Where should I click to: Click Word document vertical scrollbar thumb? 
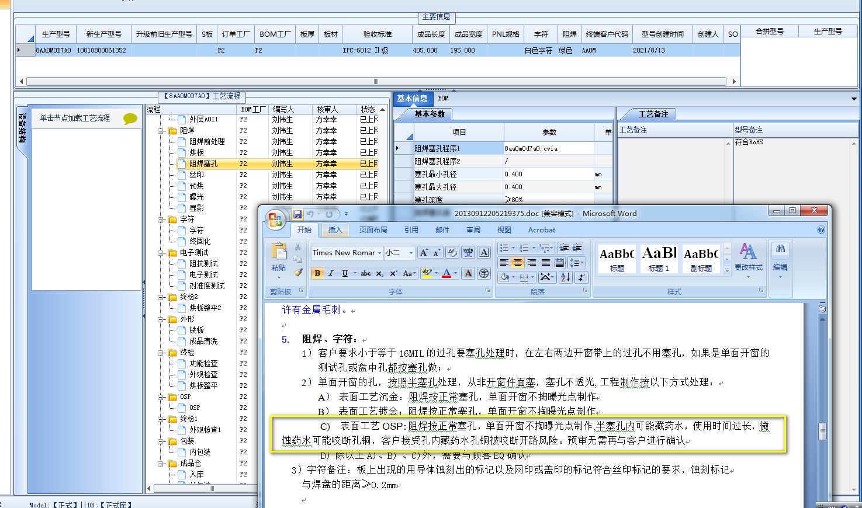pos(822,431)
